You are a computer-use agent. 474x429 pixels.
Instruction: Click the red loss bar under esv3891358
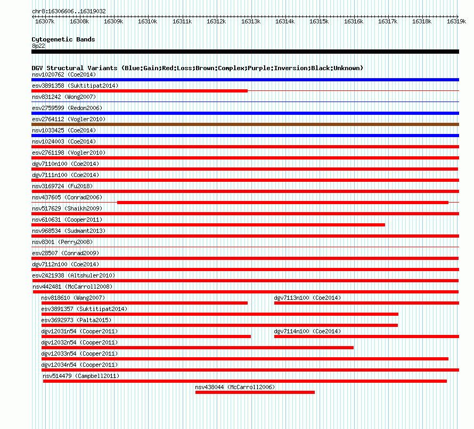pyautogui.click(x=140, y=91)
